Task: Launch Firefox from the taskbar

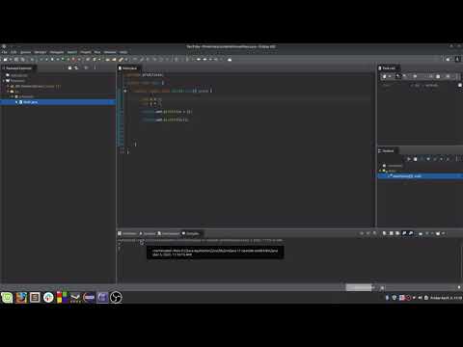Action: (x=21, y=298)
